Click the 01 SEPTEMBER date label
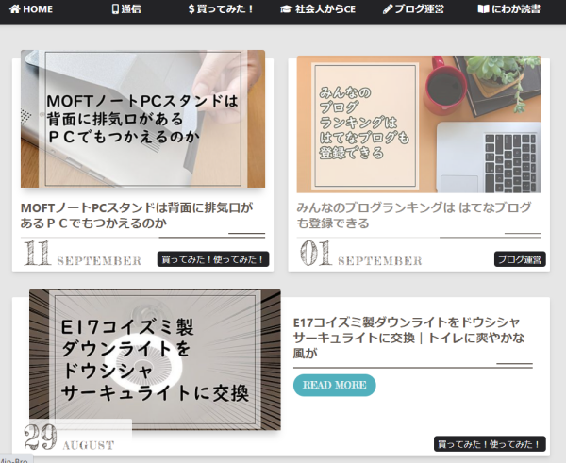The height and width of the screenshot is (463, 566). 360,254
